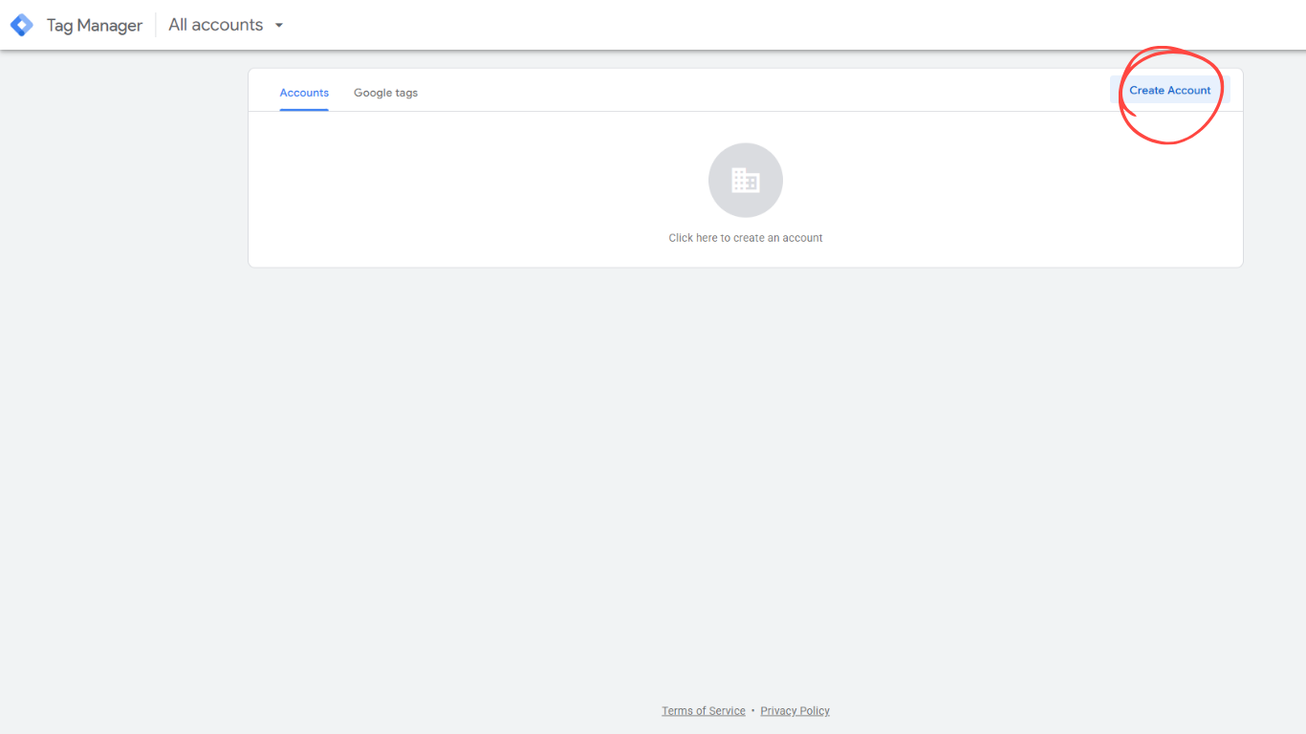Click the circled Create Account button
1306x734 pixels.
[1170, 90]
